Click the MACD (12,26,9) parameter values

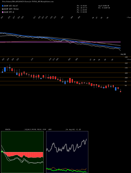point(35,129)
